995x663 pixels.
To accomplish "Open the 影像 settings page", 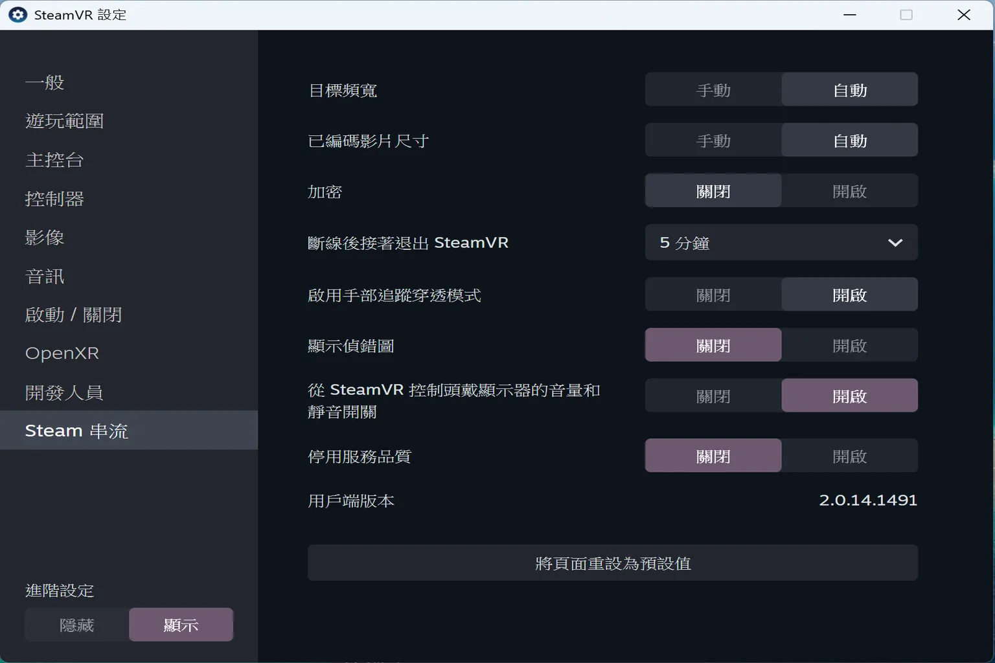I will tap(44, 238).
